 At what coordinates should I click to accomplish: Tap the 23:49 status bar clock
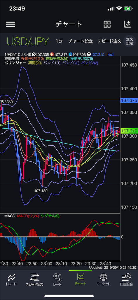17,8
